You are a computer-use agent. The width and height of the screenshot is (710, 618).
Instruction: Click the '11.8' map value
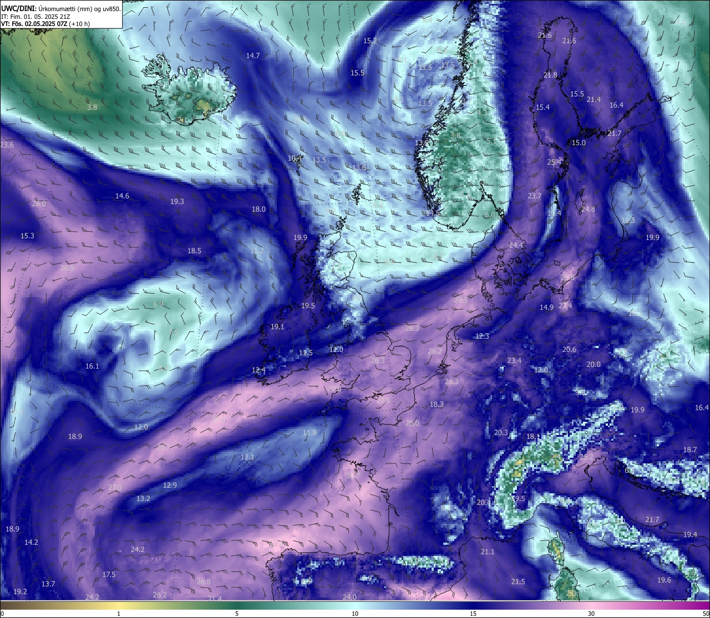(x=310, y=433)
